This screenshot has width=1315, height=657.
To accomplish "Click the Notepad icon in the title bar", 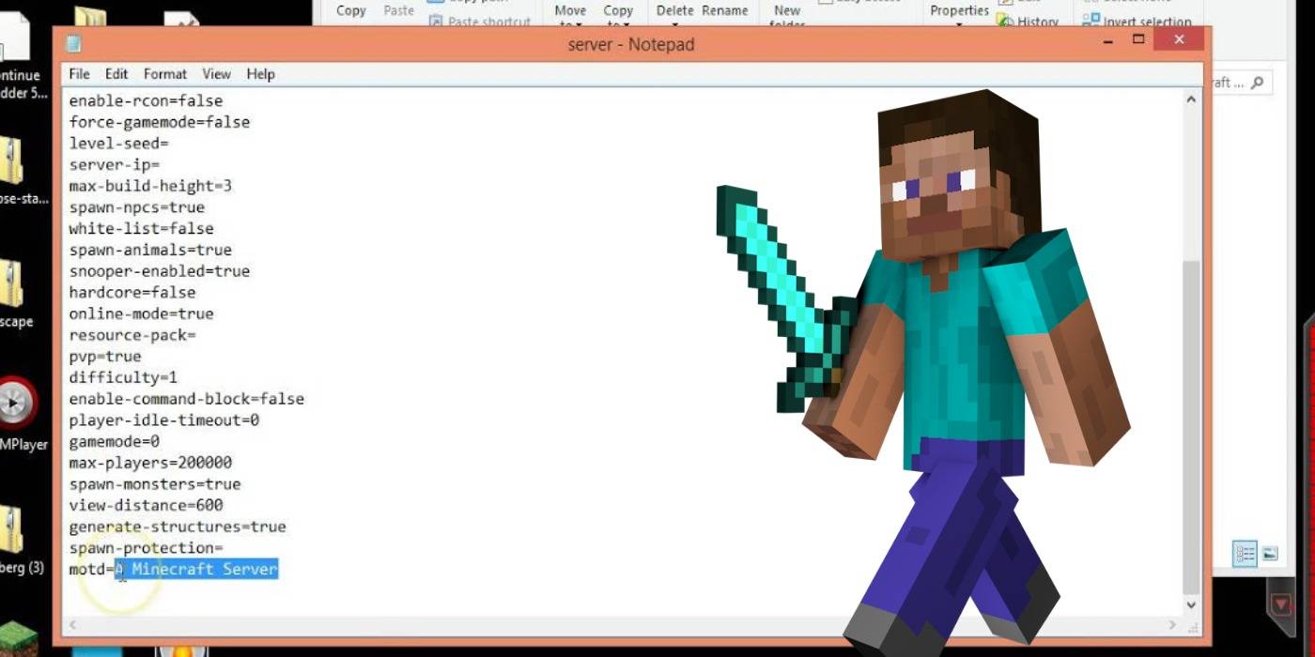I will 73,43.
